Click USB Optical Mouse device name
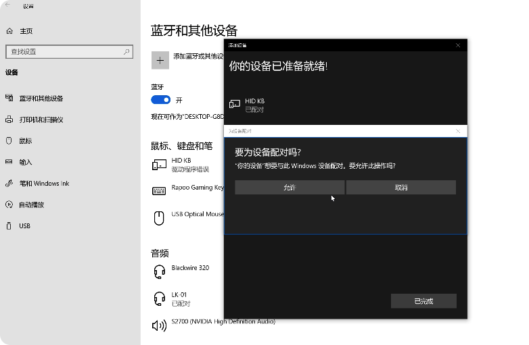Image resolution: width=529 pixels, height=345 pixels. click(x=198, y=214)
